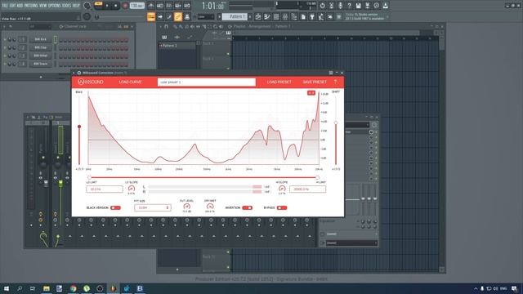Click the user preset 1 name field
This screenshot has width=523, height=294.
coord(207,82)
